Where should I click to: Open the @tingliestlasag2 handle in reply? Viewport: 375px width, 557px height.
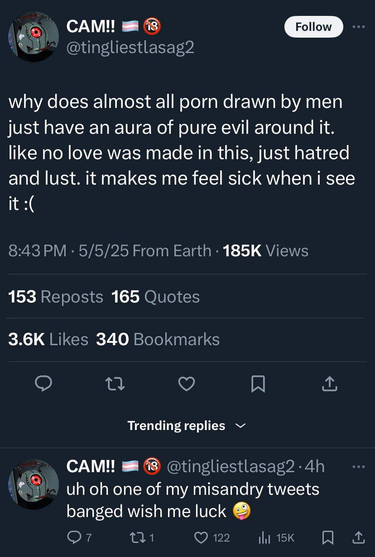pyautogui.click(x=231, y=466)
